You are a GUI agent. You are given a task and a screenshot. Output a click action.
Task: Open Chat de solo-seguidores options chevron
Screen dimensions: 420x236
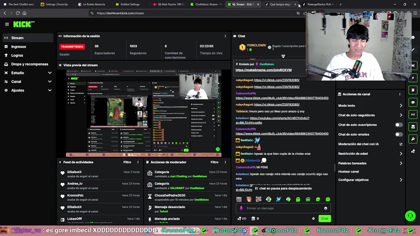click(x=401, y=115)
